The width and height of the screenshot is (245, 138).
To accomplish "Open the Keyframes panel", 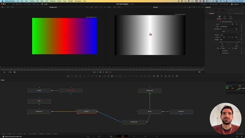I will click(x=214, y=4).
